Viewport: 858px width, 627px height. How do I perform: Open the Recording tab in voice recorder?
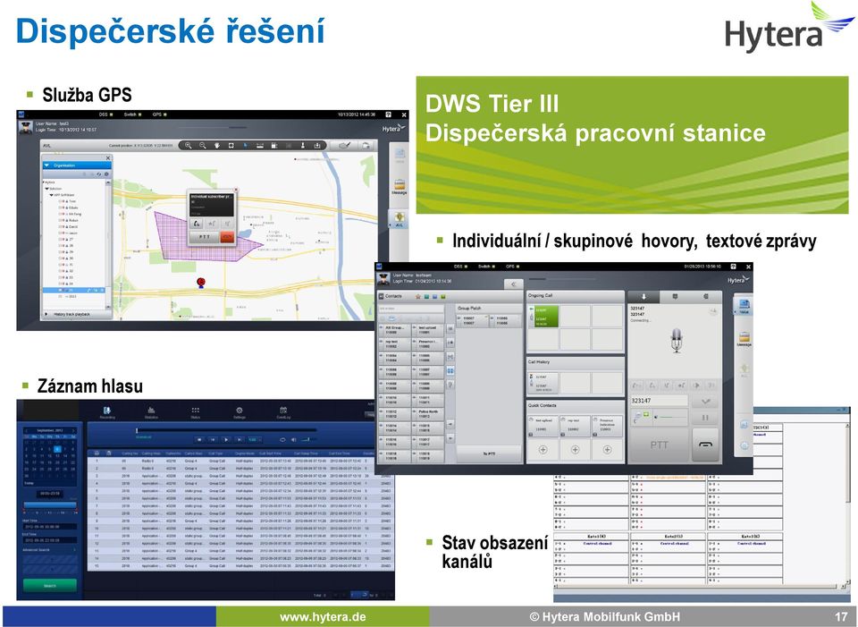click(107, 412)
